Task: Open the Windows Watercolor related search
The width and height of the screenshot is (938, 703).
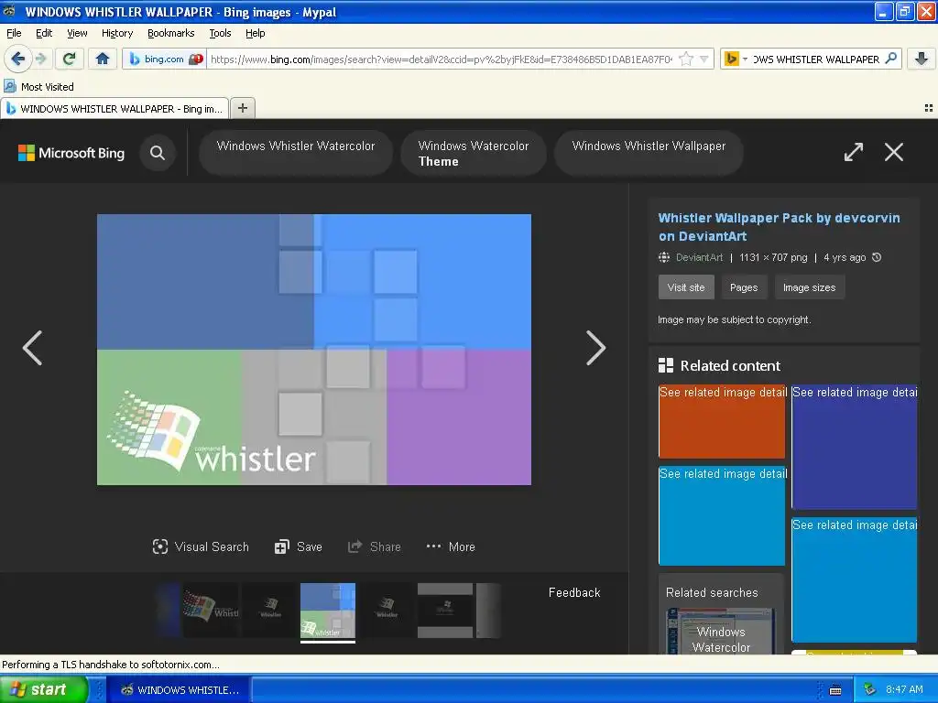Action: click(721, 631)
